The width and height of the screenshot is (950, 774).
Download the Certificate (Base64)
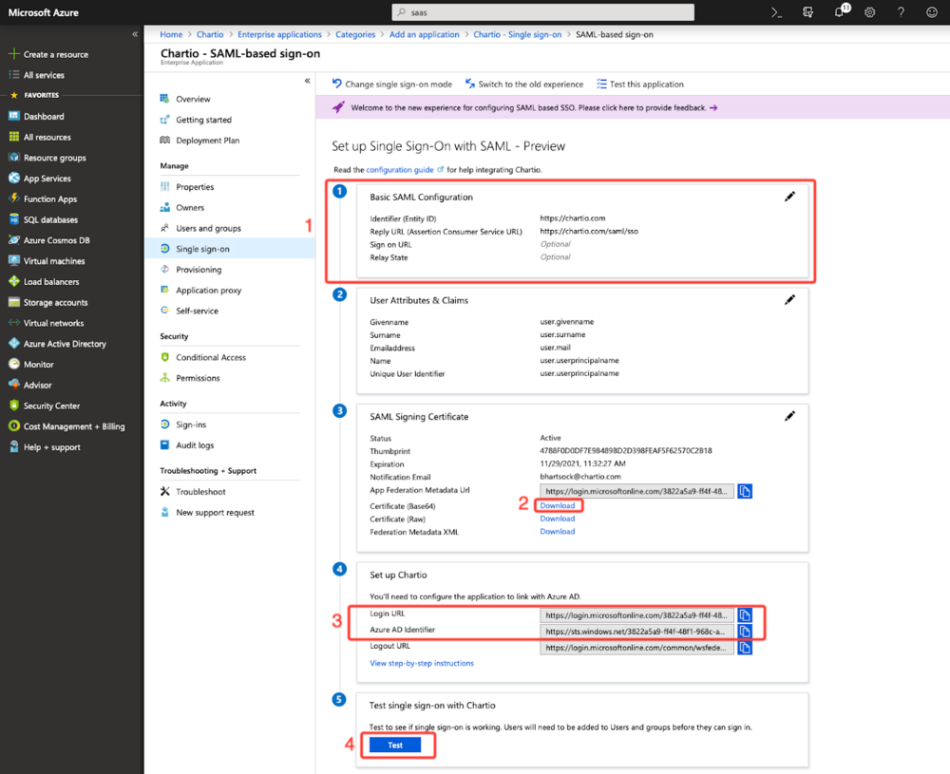pos(558,505)
